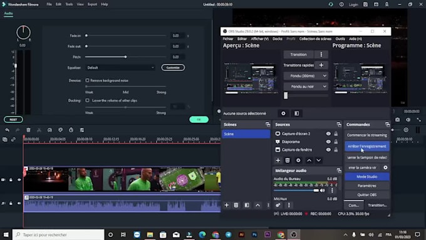Open the Equalizer Default dropdown
Image resolution: width=426 pixels, height=240 pixels.
120,68
